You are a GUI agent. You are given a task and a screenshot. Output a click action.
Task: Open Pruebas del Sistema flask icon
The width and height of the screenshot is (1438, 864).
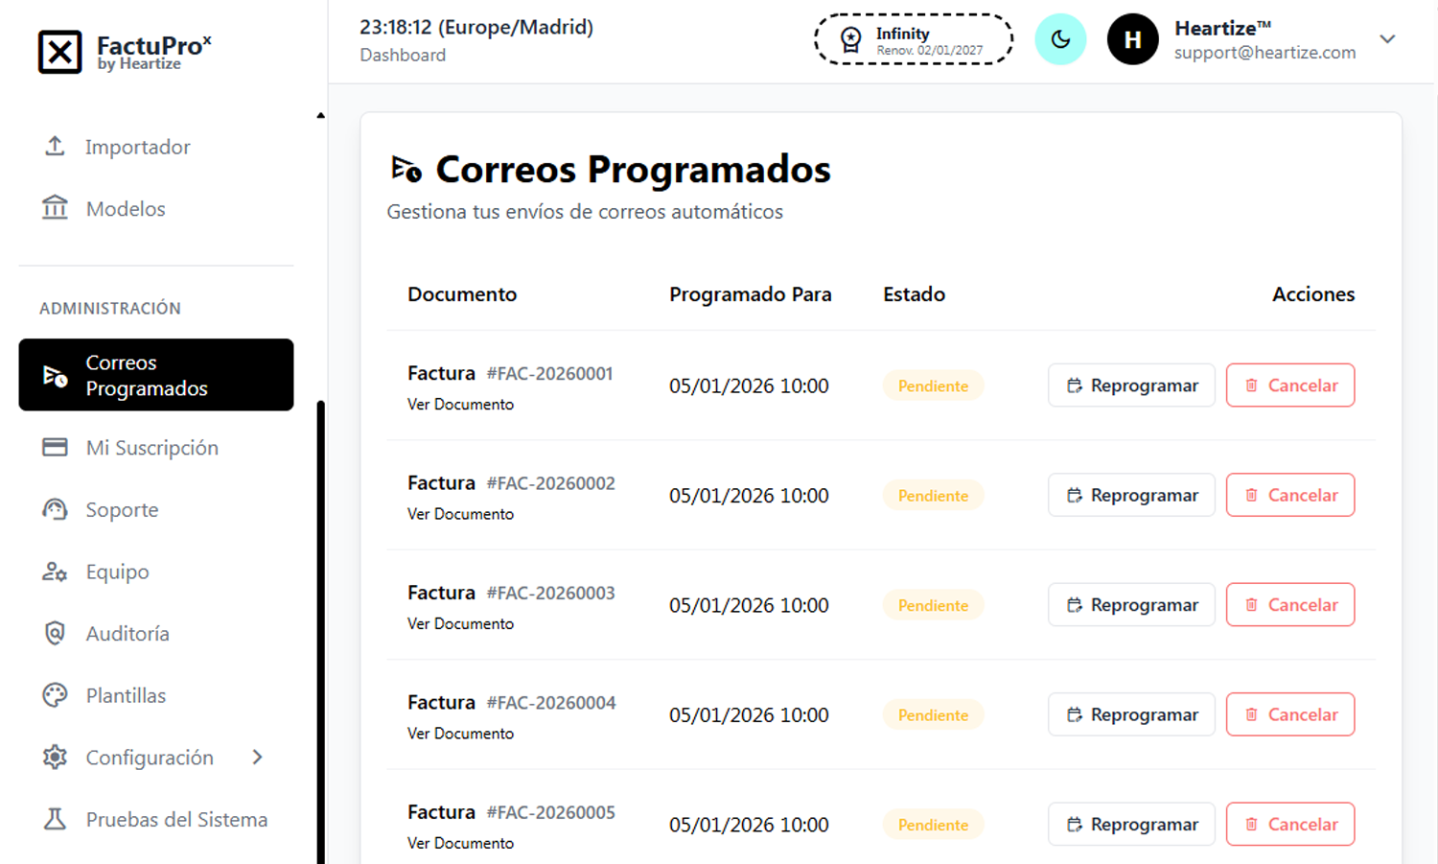point(56,819)
